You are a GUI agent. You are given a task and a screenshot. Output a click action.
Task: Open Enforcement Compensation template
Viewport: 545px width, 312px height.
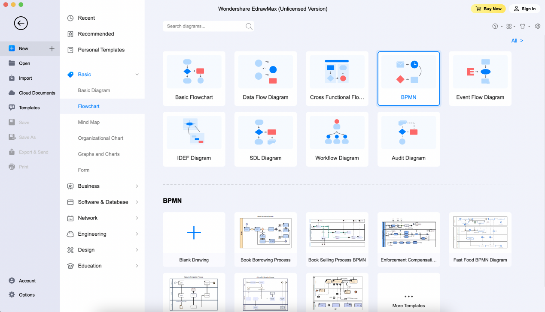tap(409, 240)
